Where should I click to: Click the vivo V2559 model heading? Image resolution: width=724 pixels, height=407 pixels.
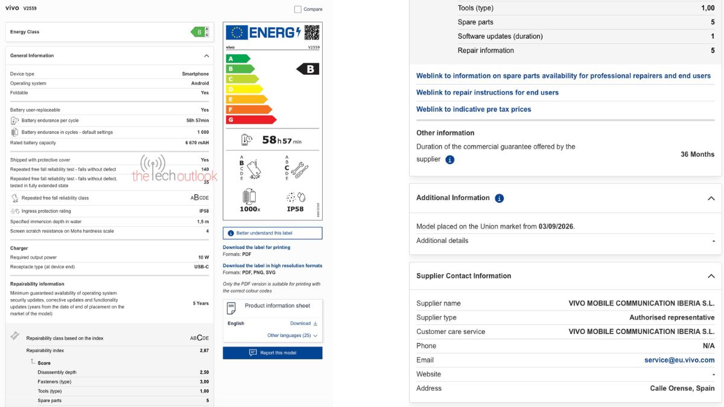(x=21, y=8)
